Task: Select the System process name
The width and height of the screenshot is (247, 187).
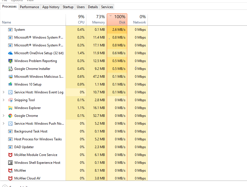Action: [20, 30]
